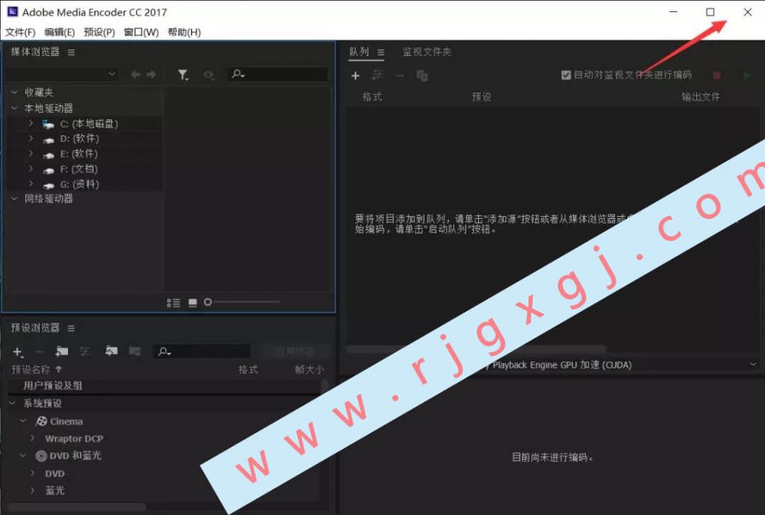Collapse the 网络驱动器 tree node
Viewport: 765px width, 515px height.
pyautogui.click(x=14, y=199)
